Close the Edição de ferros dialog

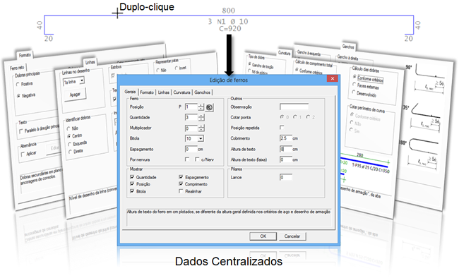pos(333,78)
